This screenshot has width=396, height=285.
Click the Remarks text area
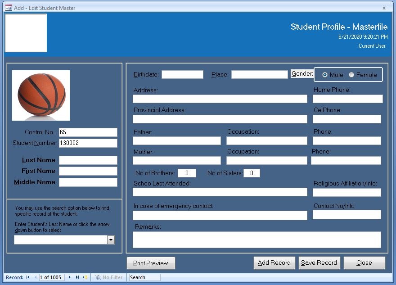(257, 240)
